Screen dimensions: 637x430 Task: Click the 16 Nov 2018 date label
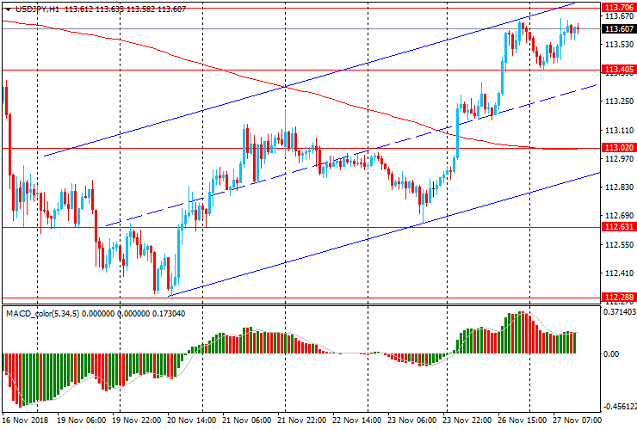(25, 420)
